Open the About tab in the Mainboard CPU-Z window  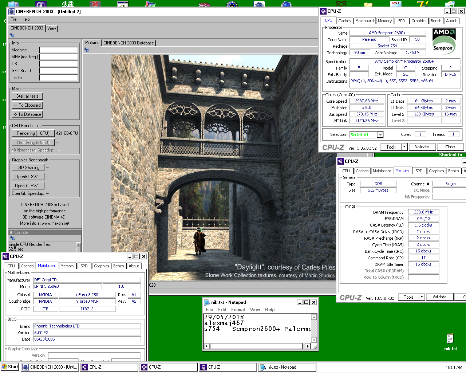(x=134, y=266)
